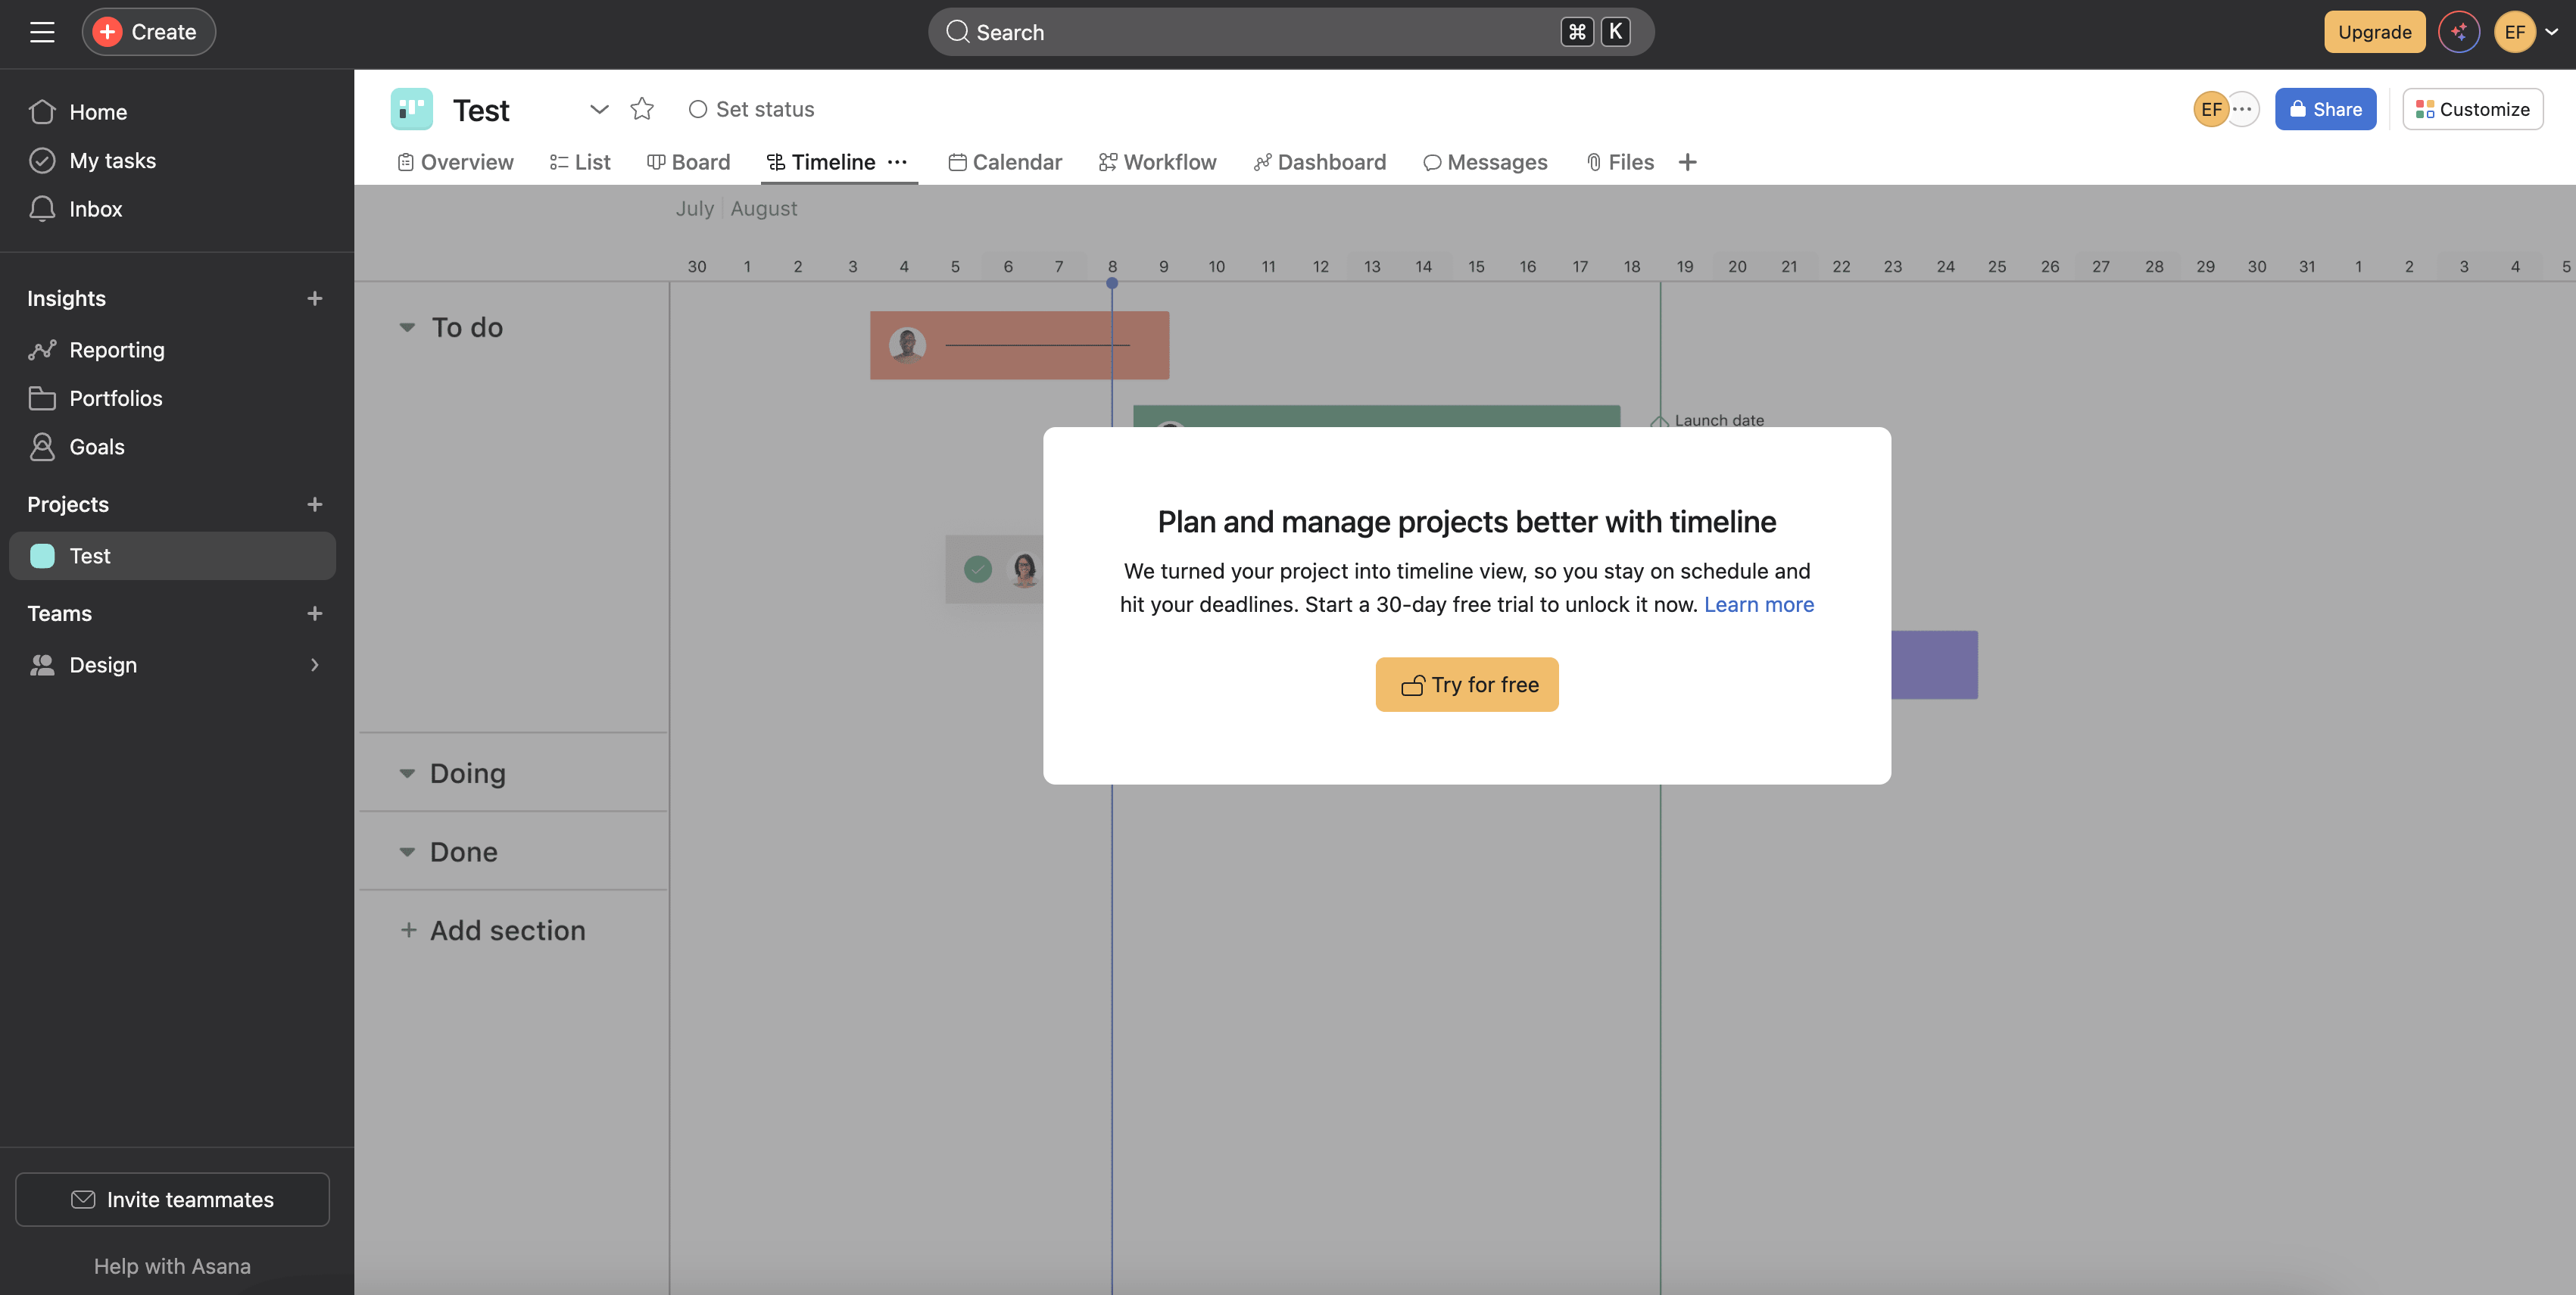Viewport: 2576px width, 1295px height.
Task: Open the hamburger sidebar menu
Action: (x=42, y=32)
